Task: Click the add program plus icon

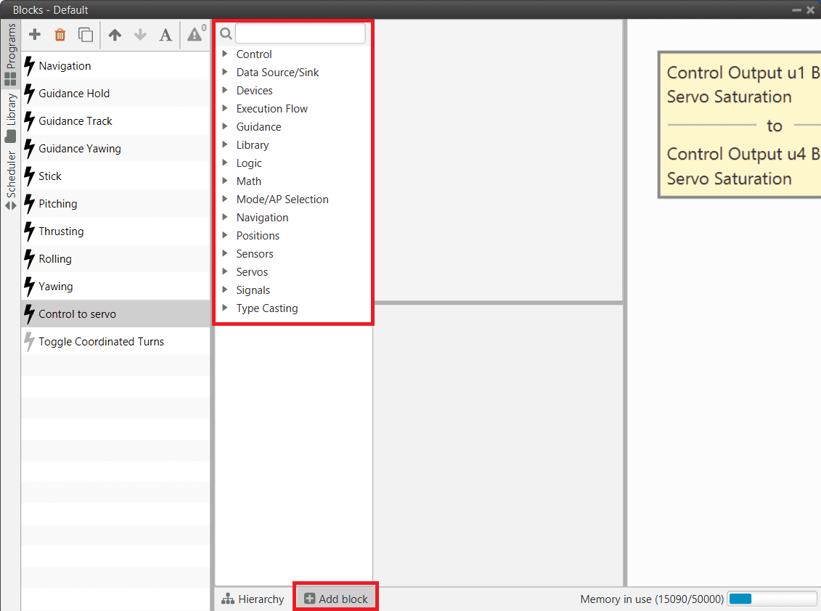Action: tap(35, 35)
